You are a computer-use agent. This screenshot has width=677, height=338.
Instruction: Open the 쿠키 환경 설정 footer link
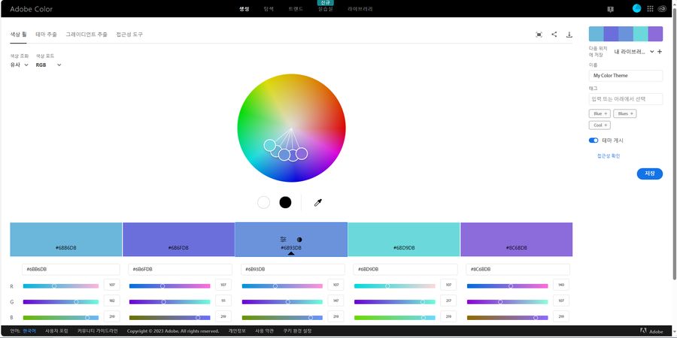297,331
